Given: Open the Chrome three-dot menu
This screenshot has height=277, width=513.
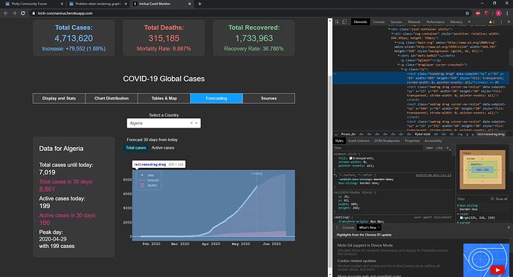Looking at the screenshot, I should [x=508, y=13].
